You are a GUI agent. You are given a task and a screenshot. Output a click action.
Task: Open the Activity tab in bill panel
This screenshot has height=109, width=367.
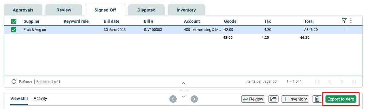(x=40, y=98)
